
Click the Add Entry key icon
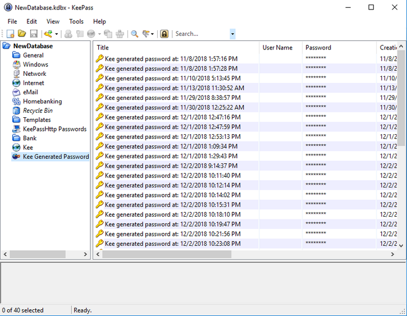(x=48, y=34)
